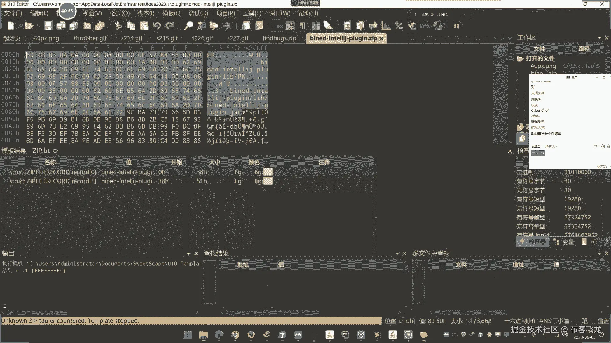This screenshot has width=611, height=343.
Task: Expand struct ZIPFILERECORD record[1] row
Action: click(x=4, y=181)
